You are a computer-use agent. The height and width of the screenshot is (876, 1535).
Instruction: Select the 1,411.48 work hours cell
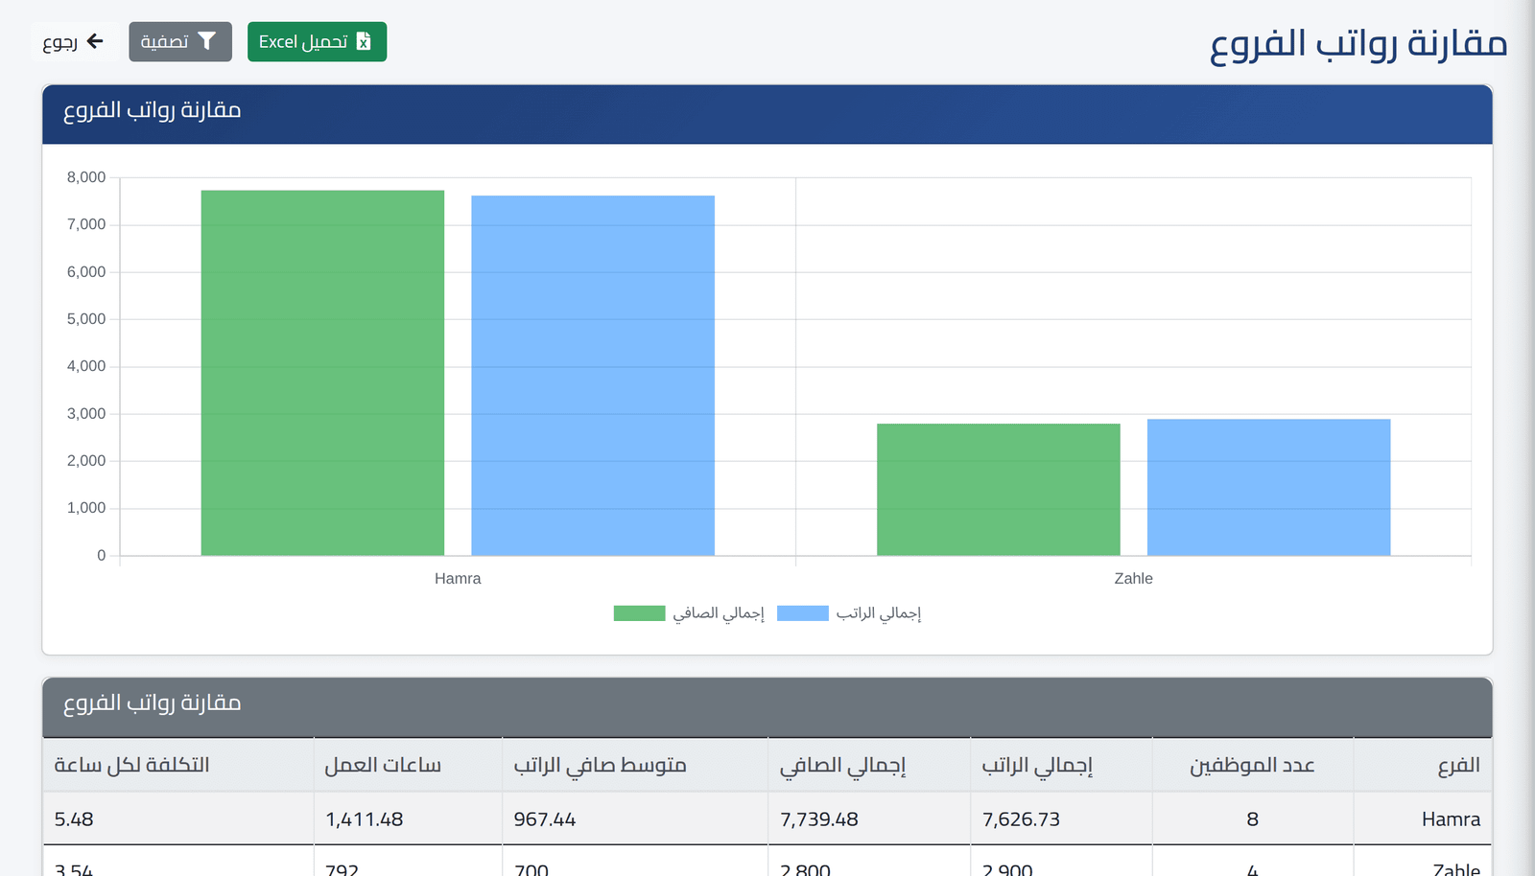tap(408, 818)
